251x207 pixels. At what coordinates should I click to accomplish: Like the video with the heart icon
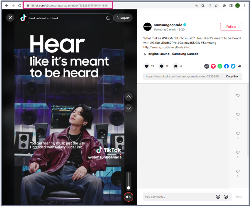146,66
